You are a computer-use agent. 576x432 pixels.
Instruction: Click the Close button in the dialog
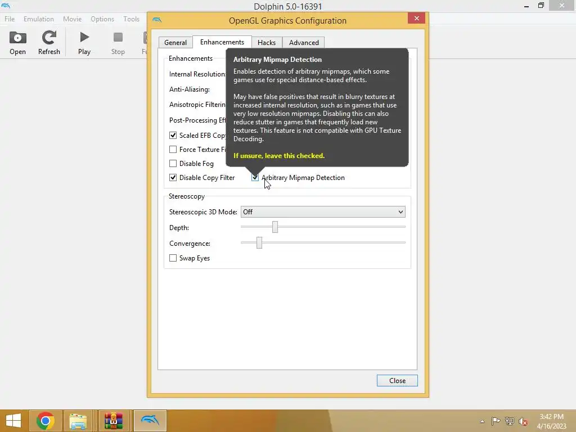click(x=397, y=381)
